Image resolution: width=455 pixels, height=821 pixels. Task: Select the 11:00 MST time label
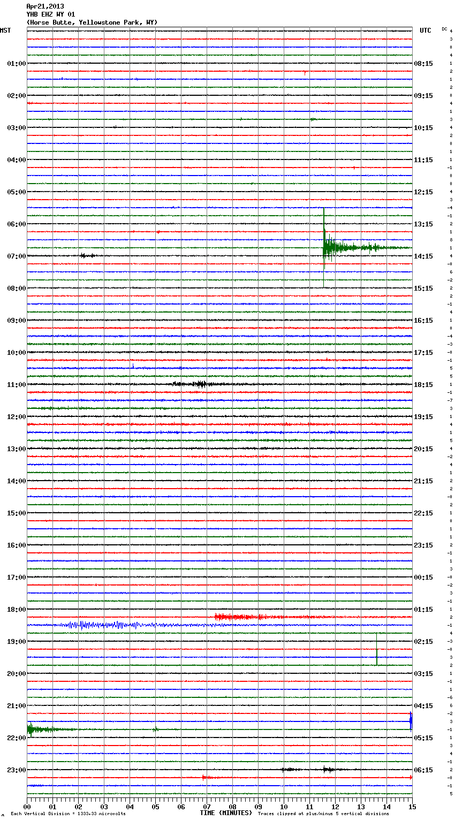pos(17,385)
